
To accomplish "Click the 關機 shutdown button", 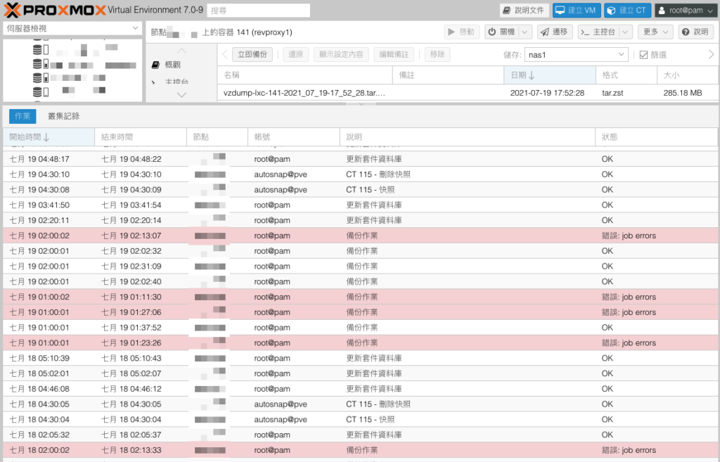I will click(501, 32).
